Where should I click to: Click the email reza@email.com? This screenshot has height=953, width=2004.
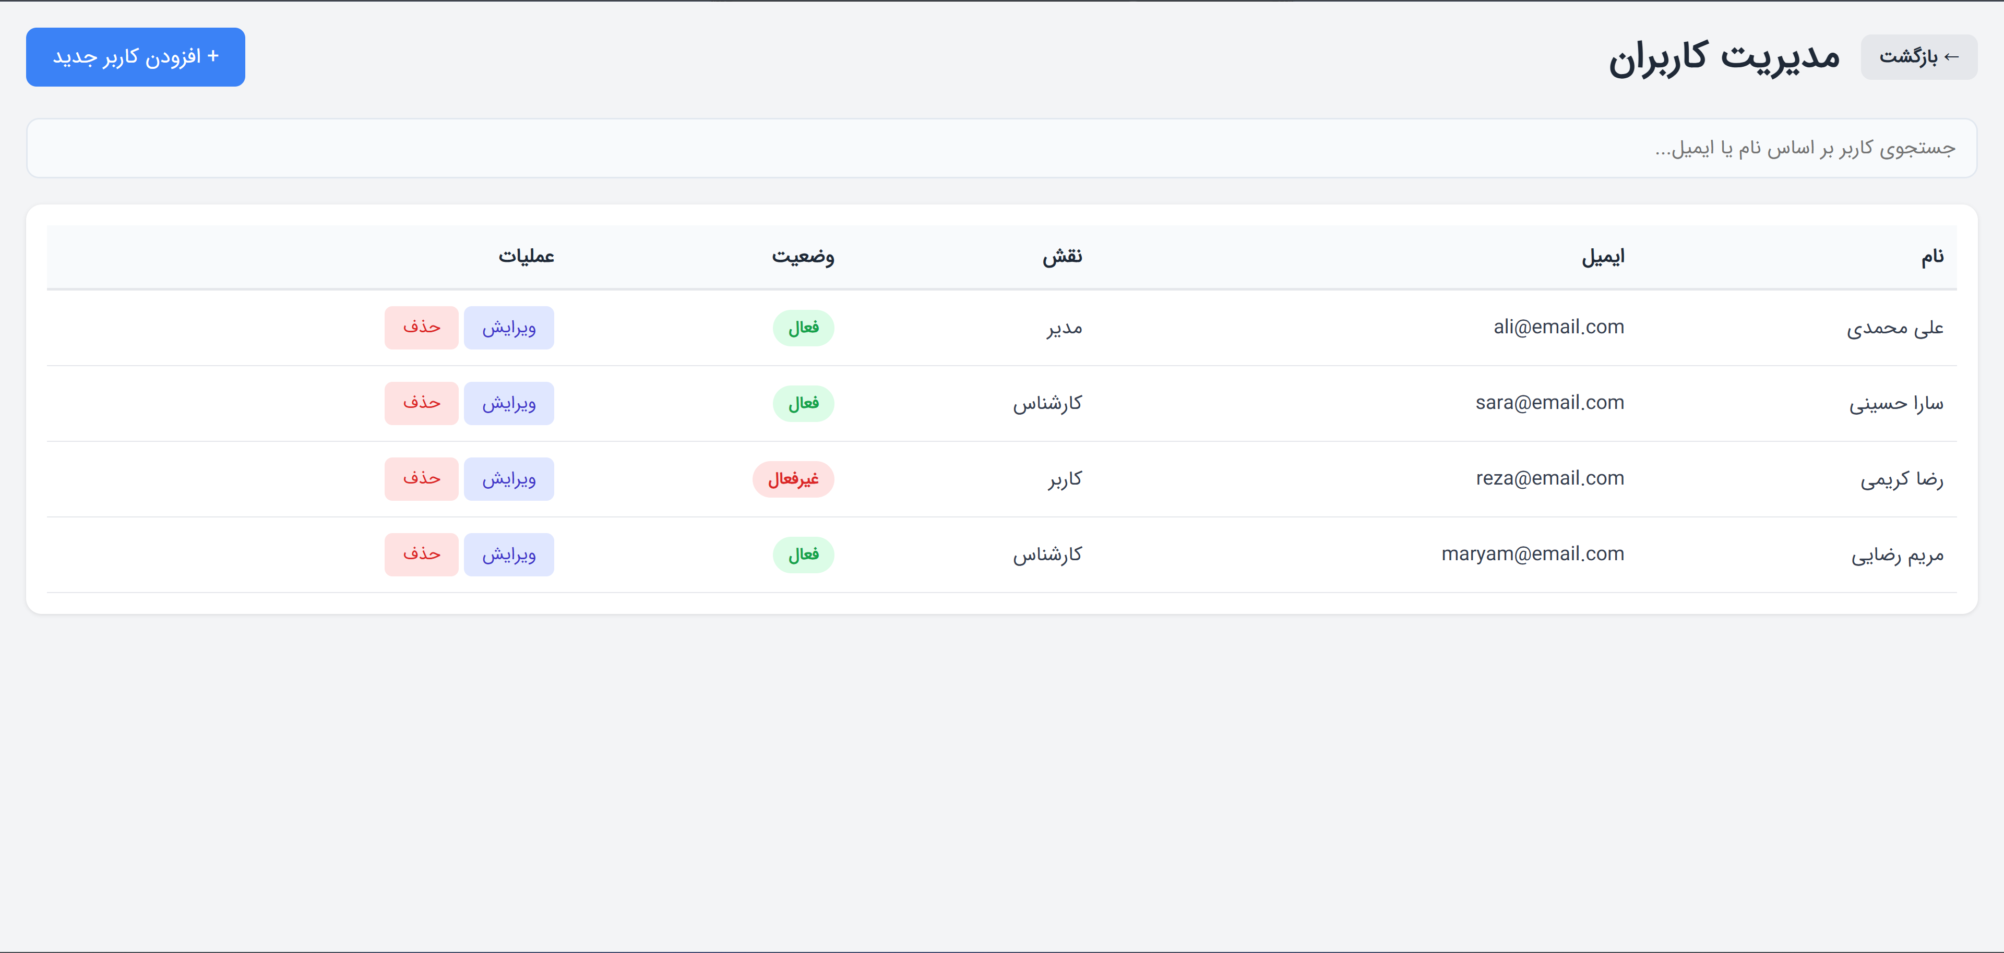(1550, 478)
